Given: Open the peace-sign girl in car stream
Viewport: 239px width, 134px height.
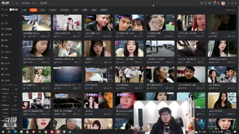Looking at the screenshot, I should (x=68, y=49).
